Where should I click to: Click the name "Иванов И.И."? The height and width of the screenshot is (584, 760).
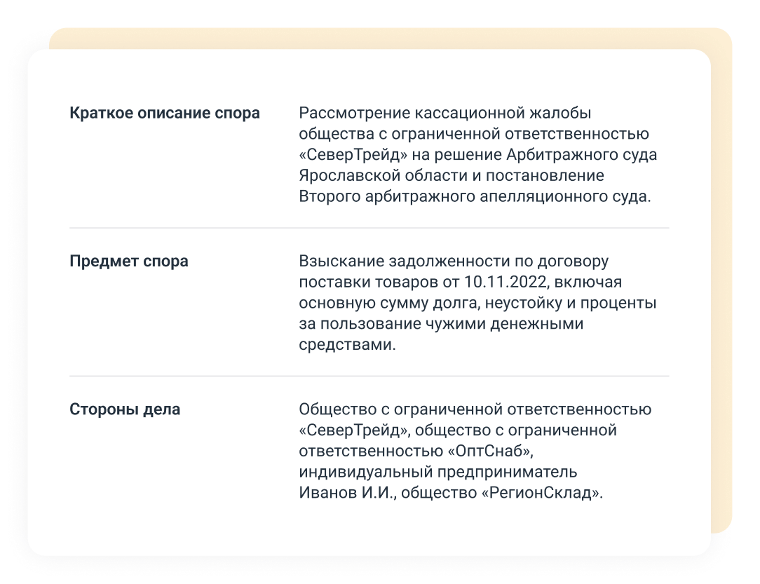pos(346,493)
